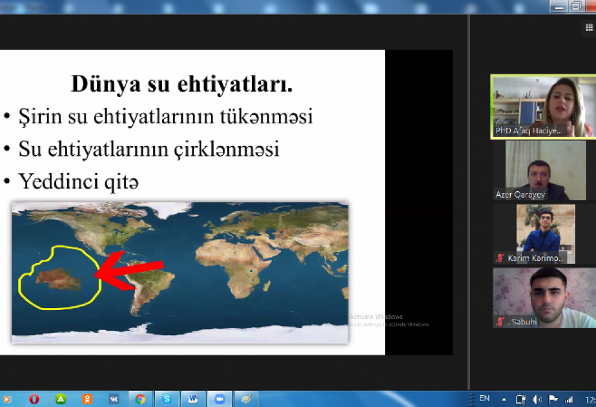The height and width of the screenshot is (407, 596).
Task: Click Sabuhi muted microphone icon
Action: [500, 322]
